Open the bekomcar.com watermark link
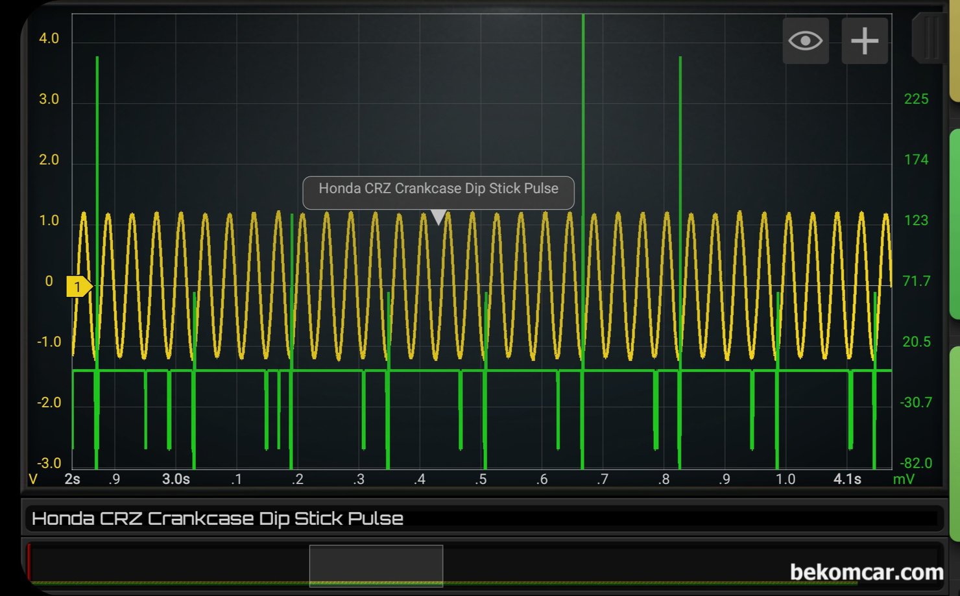This screenshot has width=960, height=596. [x=866, y=572]
